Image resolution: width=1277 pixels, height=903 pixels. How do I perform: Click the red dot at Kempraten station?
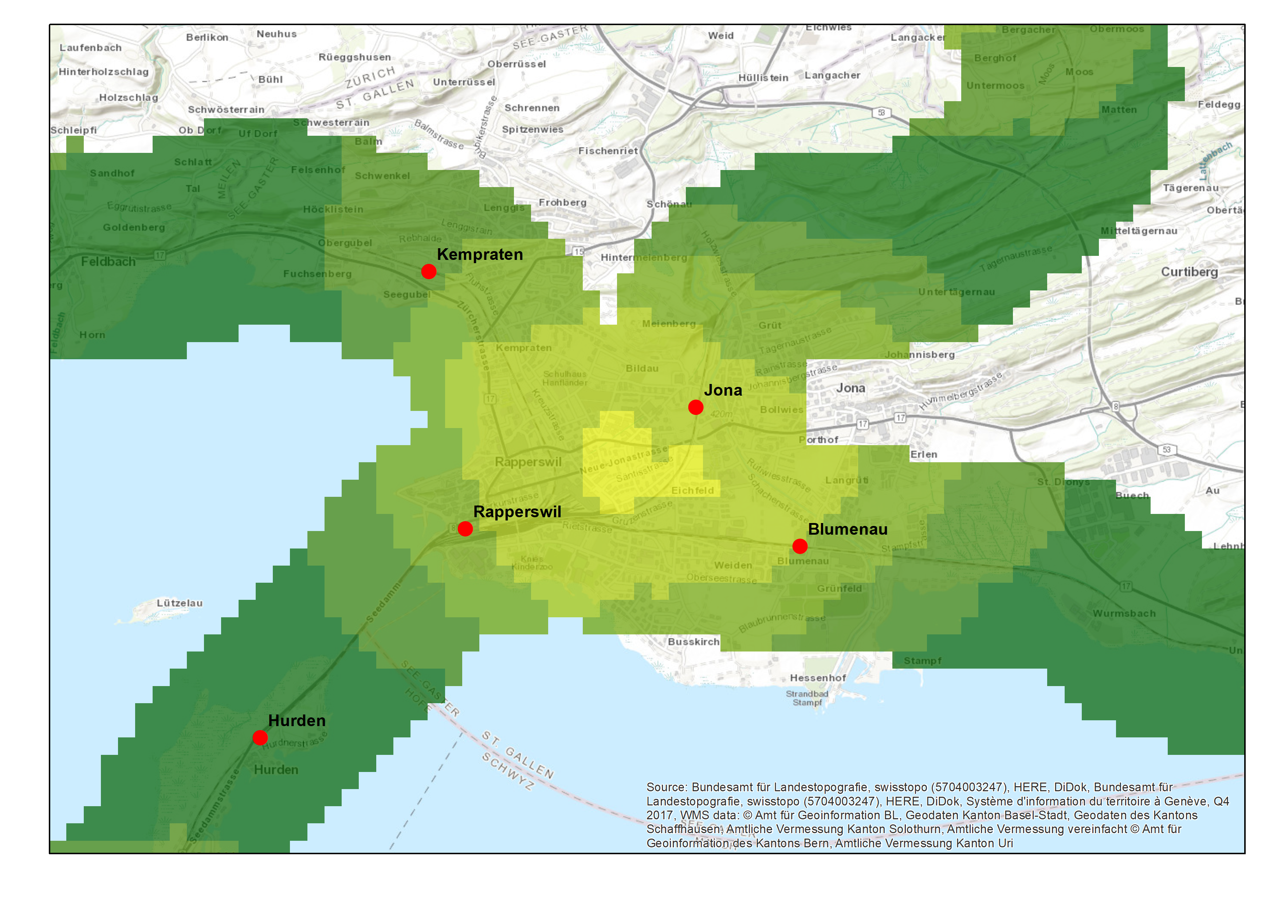(428, 272)
